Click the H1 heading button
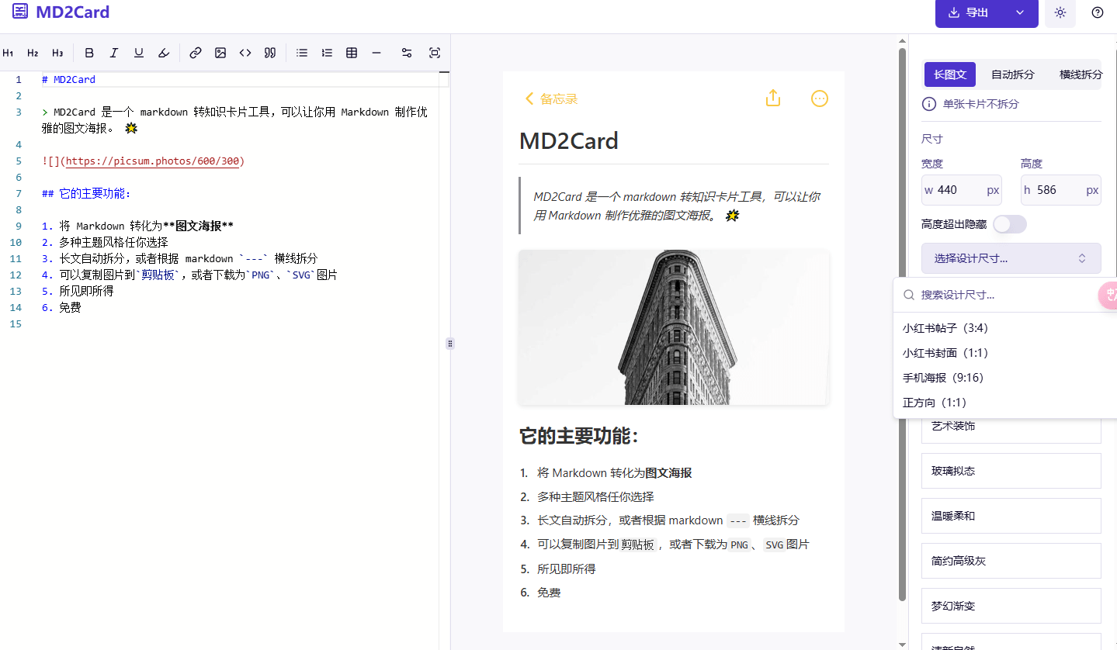Screen dimensions: 1117x650 (9, 53)
